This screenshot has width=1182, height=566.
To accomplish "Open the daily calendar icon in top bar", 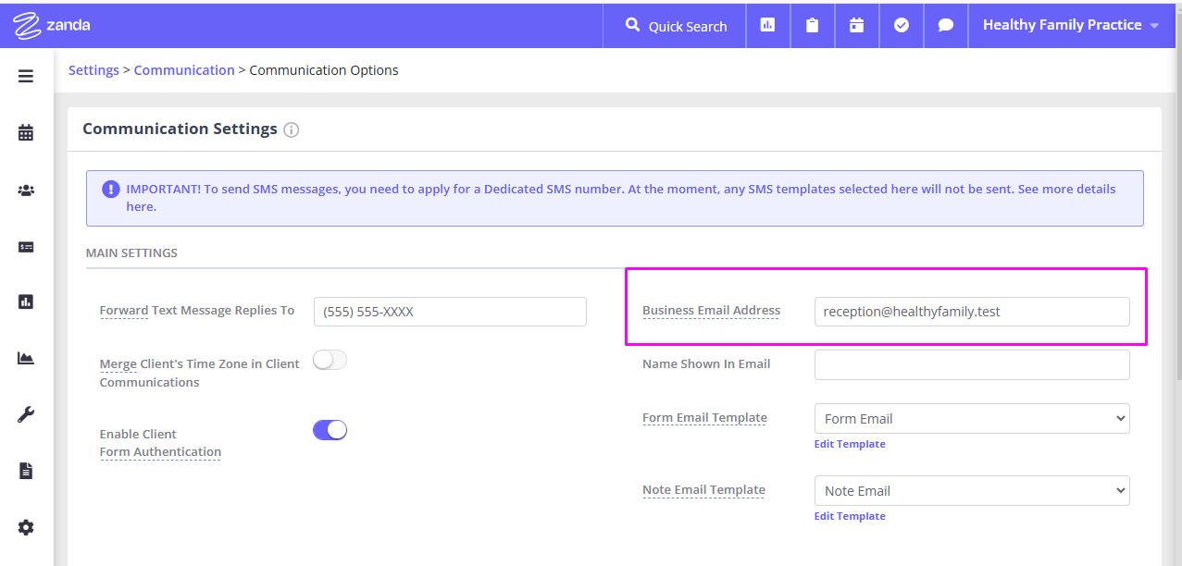I will (856, 25).
